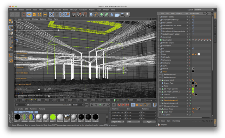Expand the deprecated object group

pyautogui.click(x=159, y=37)
